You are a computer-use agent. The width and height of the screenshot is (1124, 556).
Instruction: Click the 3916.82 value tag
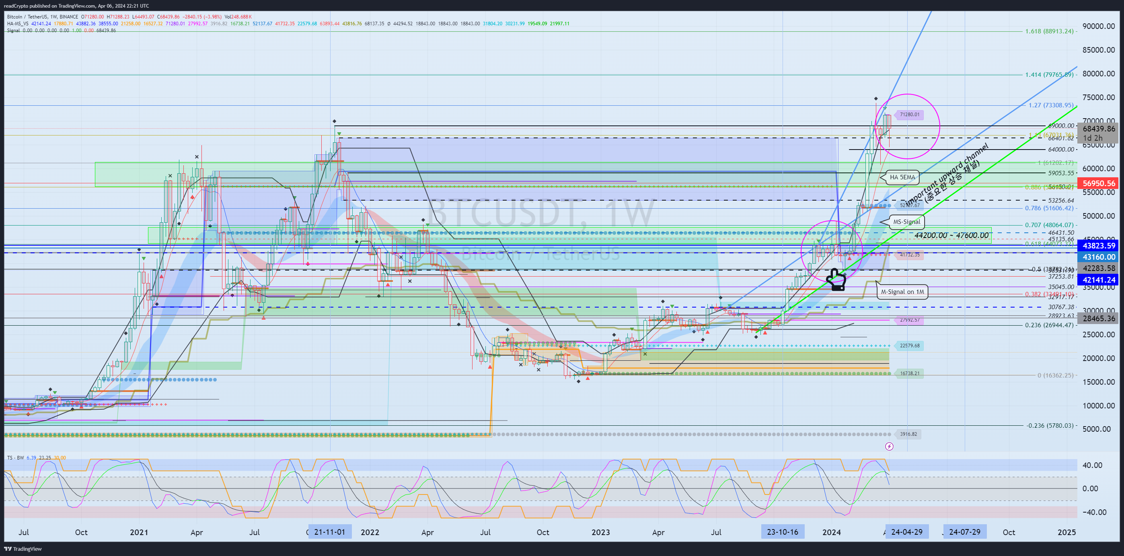click(x=908, y=434)
